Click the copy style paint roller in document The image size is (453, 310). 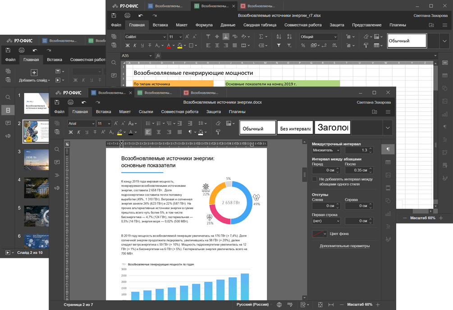pyautogui.click(x=218, y=132)
